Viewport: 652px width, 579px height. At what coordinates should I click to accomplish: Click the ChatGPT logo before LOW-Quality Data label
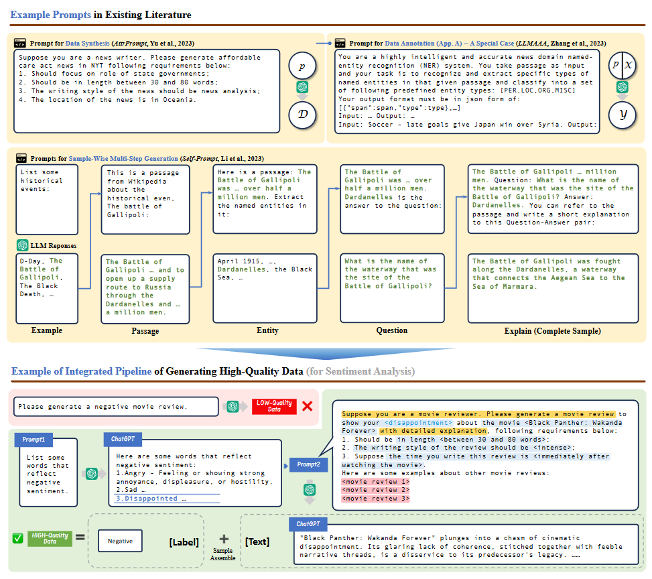click(233, 406)
